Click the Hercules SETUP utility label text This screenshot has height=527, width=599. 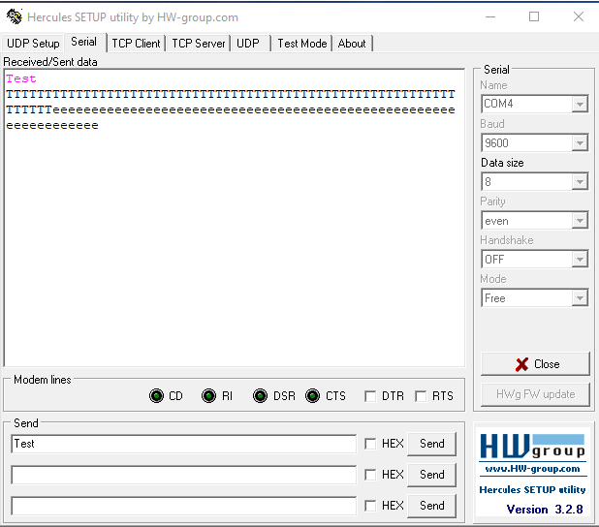pos(532,490)
